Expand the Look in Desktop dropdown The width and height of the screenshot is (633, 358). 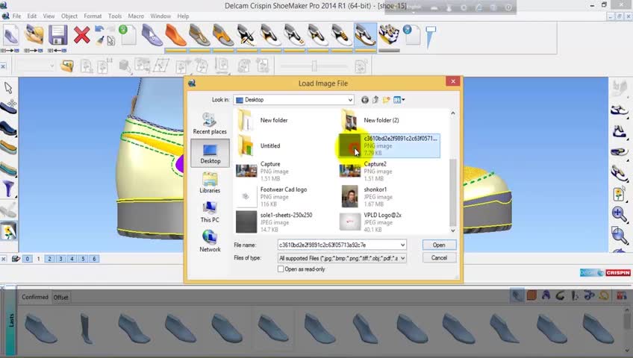point(349,100)
